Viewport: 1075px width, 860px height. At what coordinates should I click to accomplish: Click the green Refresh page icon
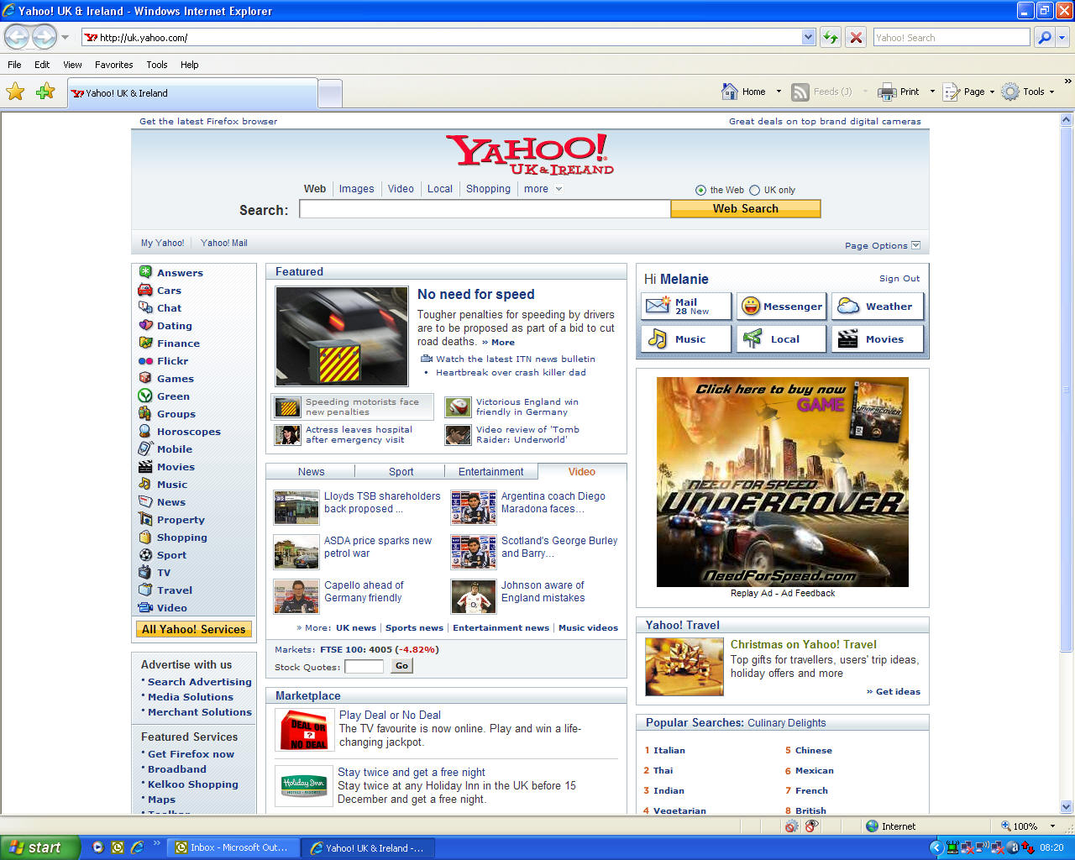pyautogui.click(x=831, y=37)
